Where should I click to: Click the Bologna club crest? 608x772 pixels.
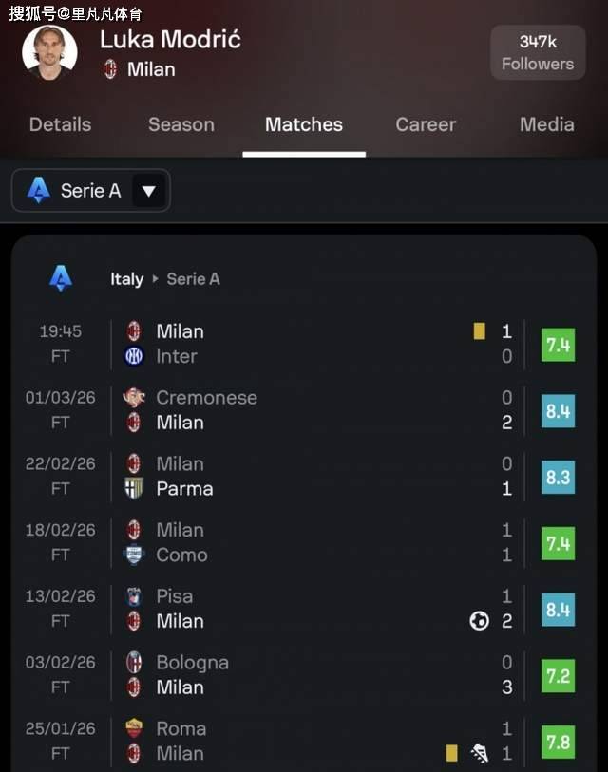coord(134,663)
